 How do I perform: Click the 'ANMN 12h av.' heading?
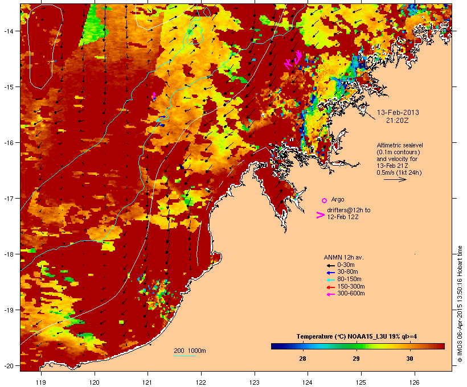coord(343,257)
